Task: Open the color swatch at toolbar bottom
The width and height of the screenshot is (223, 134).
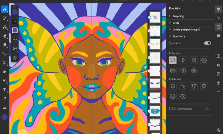Action: 5,117
